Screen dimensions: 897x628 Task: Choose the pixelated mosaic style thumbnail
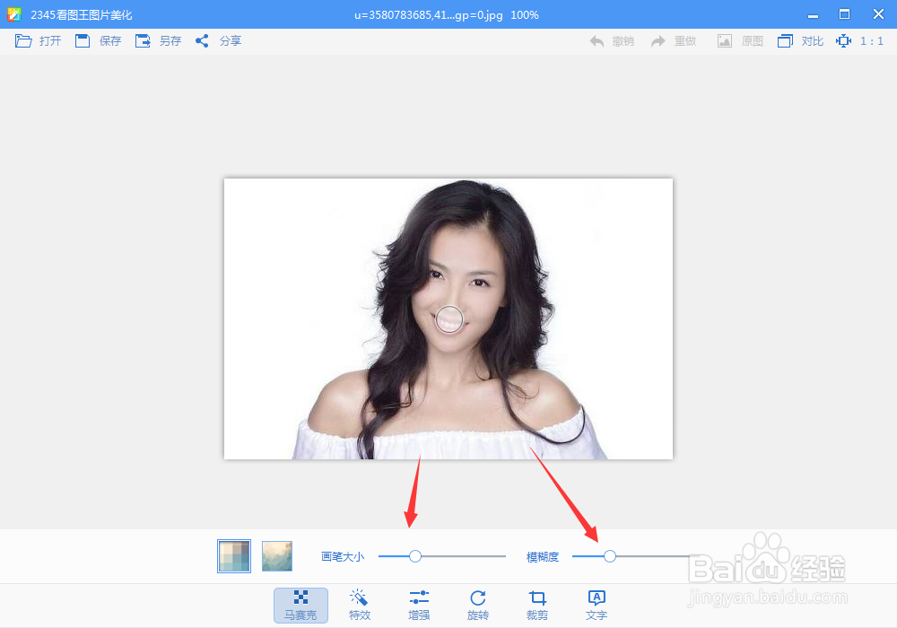(234, 556)
